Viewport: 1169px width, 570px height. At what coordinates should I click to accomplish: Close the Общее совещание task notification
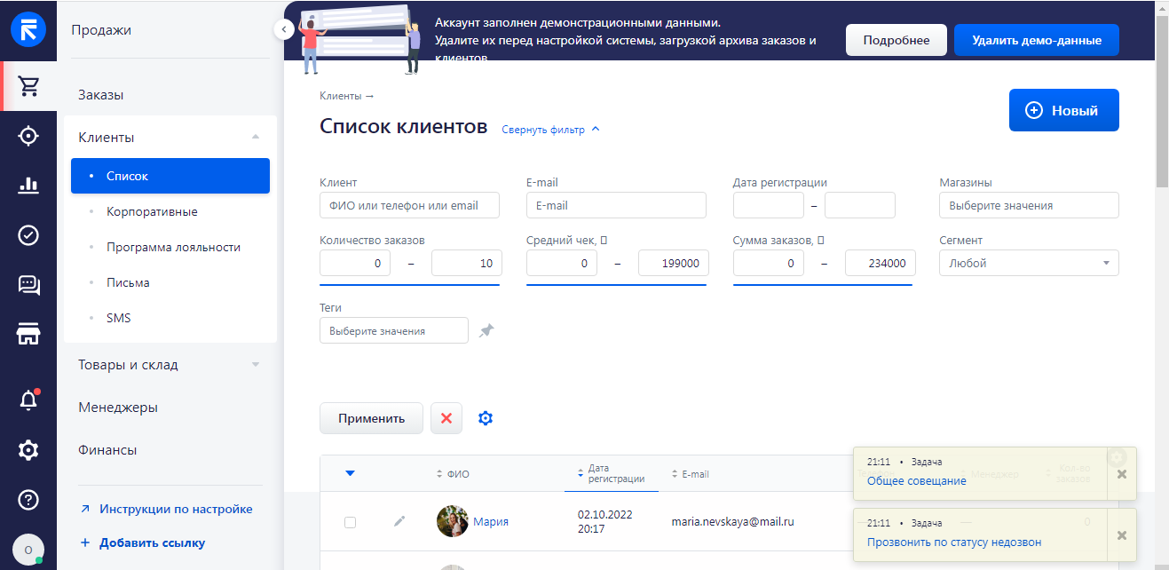1121,474
